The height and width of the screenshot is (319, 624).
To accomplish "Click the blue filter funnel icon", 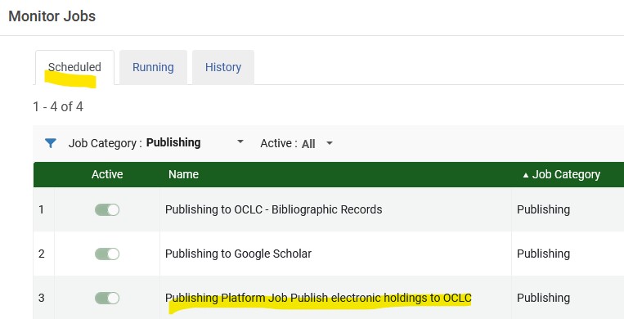I will pyautogui.click(x=51, y=143).
